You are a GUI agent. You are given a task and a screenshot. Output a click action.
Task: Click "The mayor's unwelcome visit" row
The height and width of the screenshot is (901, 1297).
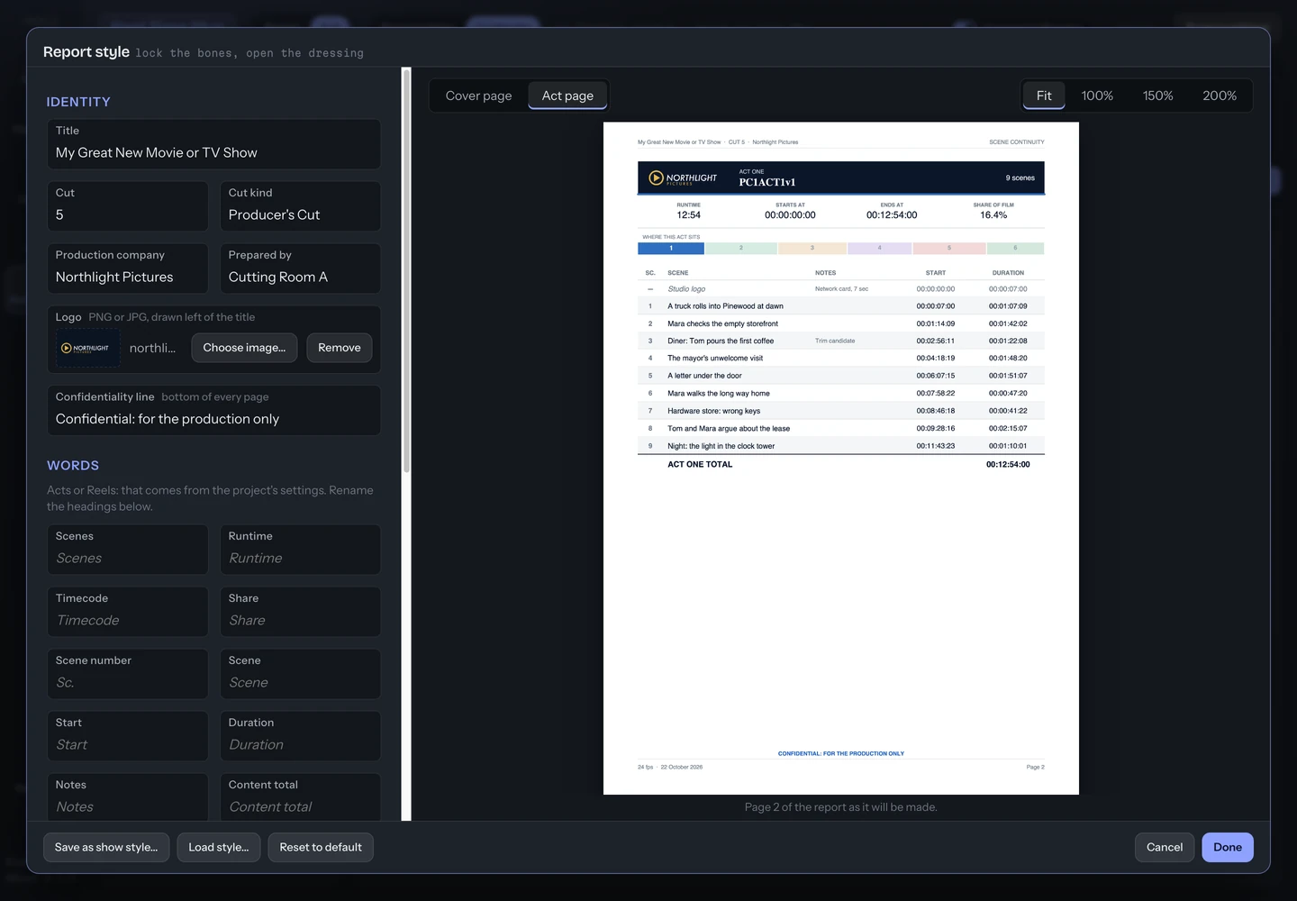tap(841, 359)
